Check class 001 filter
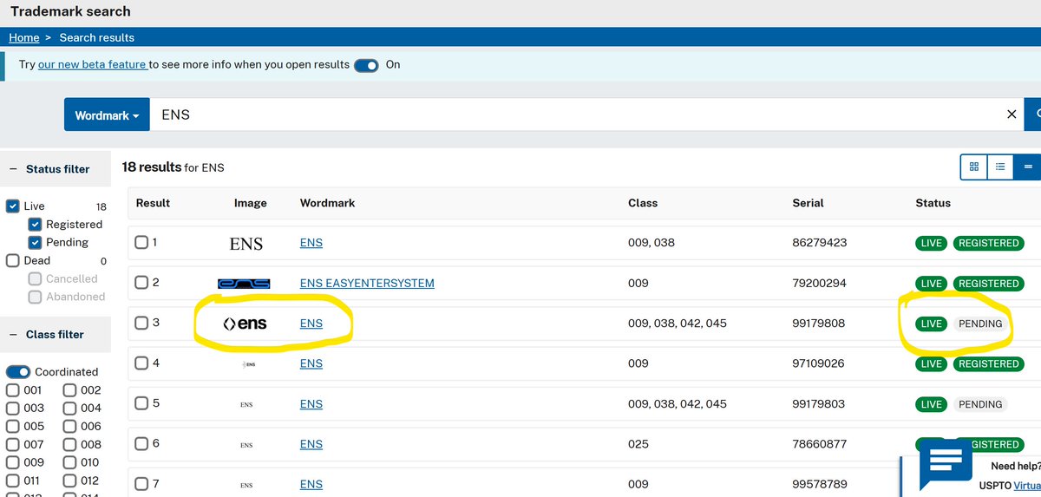Image resolution: width=1041 pixels, height=497 pixels. [x=13, y=390]
